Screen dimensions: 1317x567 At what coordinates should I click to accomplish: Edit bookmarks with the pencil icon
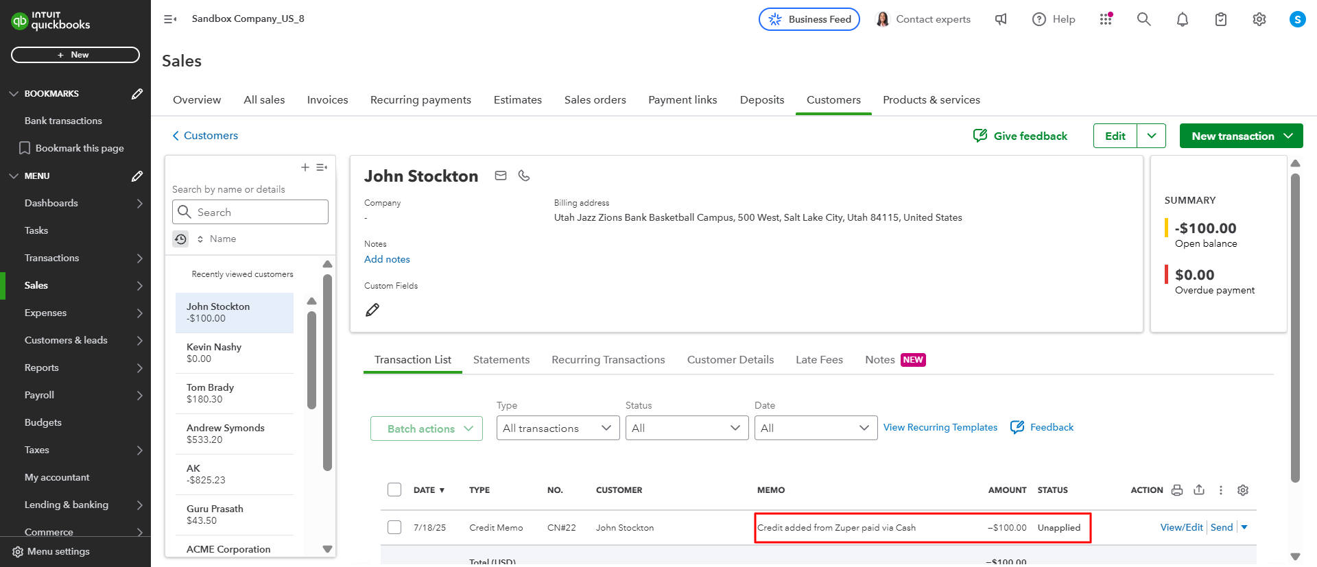click(137, 93)
